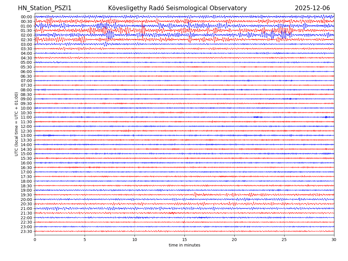Image resolution: width=348 pixels, height=261 pixels.
Task: Select the 01:30 row time label
Action: 26,30
